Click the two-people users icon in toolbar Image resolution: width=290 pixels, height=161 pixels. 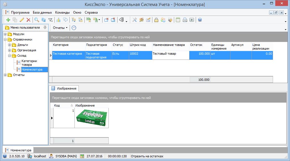pyautogui.click(x=163, y=20)
